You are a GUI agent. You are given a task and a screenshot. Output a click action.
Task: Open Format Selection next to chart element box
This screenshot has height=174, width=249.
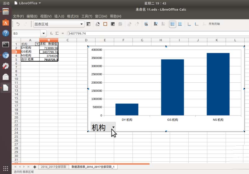point(88,24)
